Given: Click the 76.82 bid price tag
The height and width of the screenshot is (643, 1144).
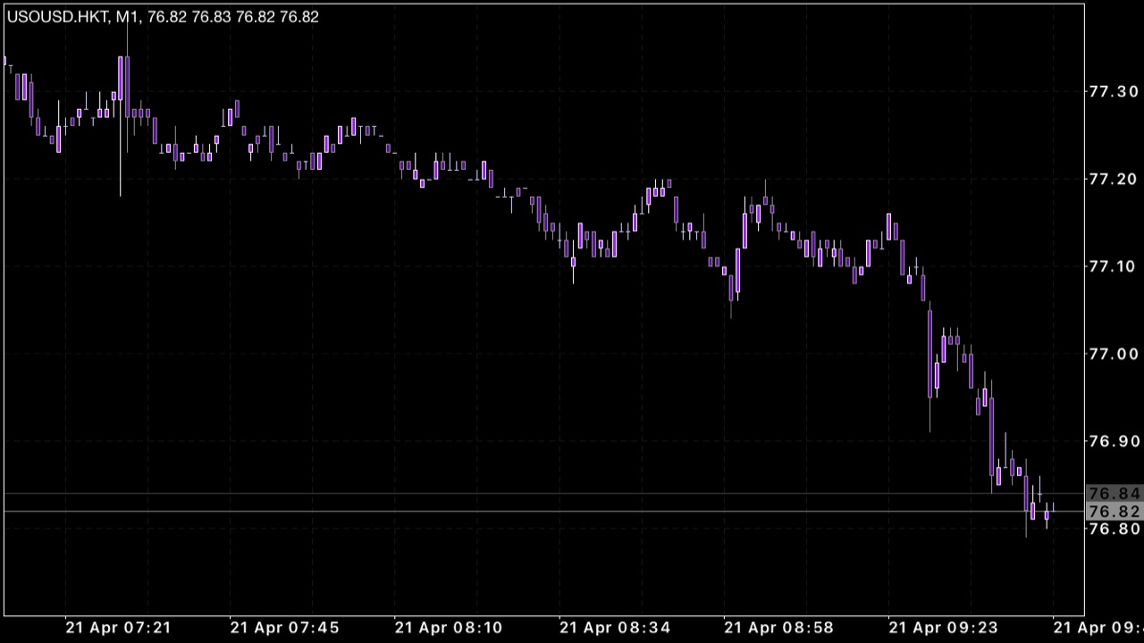Looking at the screenshot, I should (x=1115, y=512).
